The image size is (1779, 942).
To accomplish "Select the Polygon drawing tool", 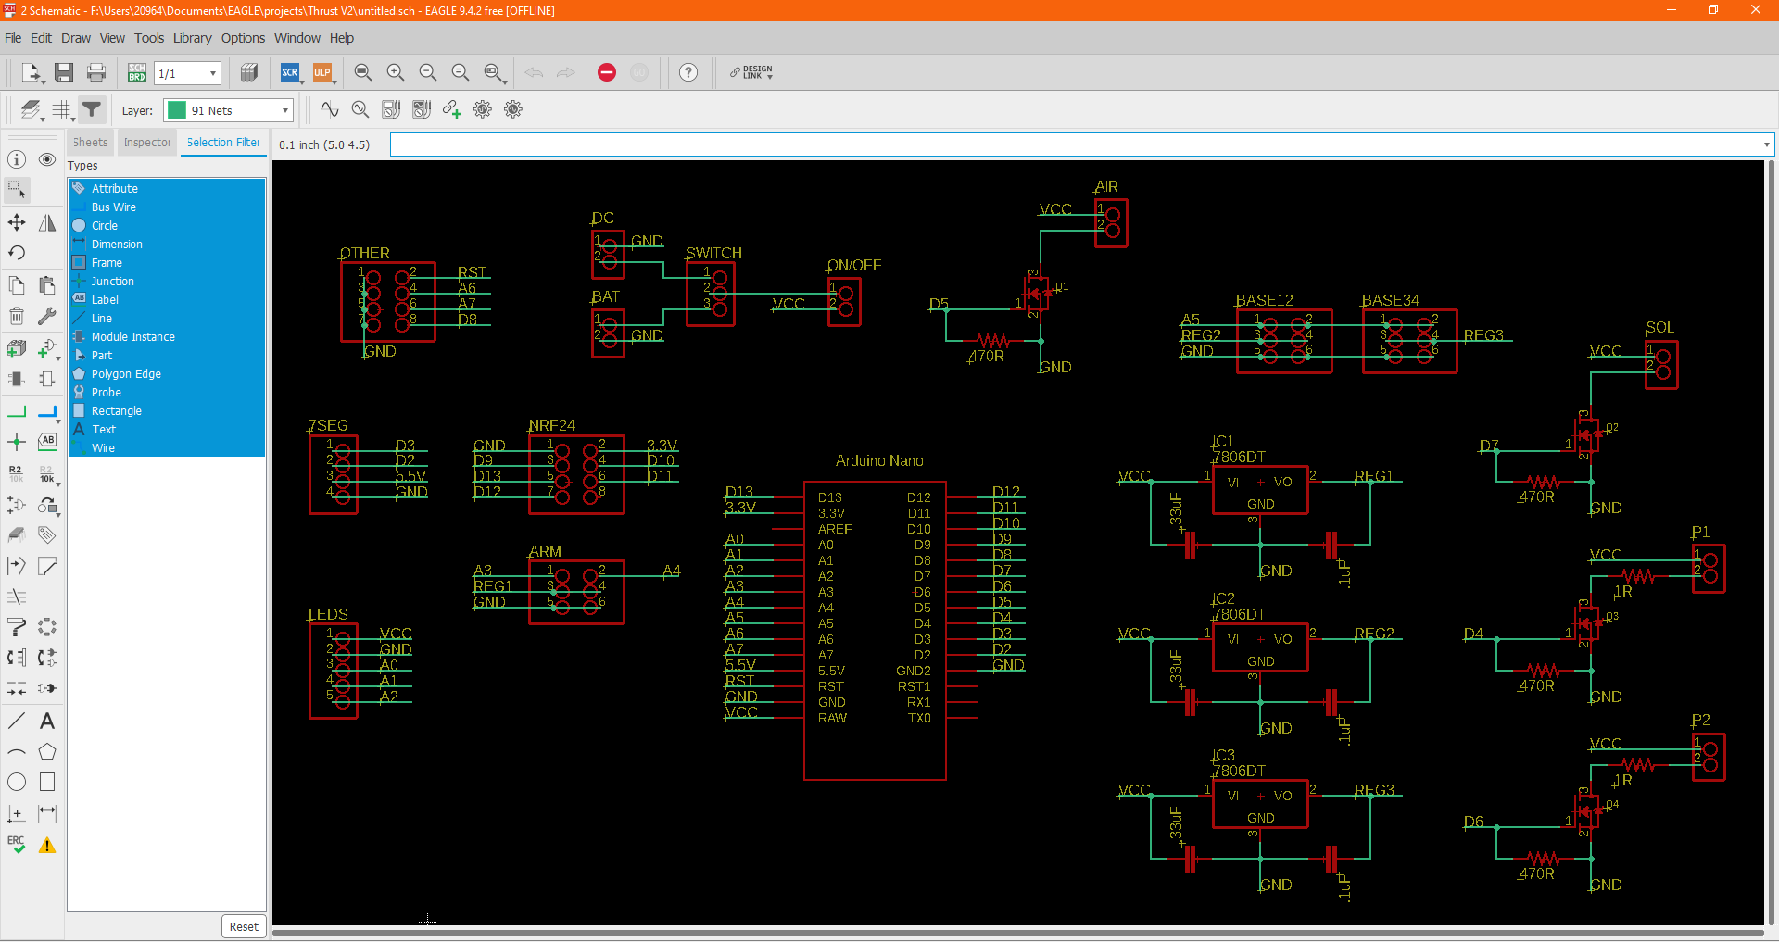I will [x=47, y=751].
